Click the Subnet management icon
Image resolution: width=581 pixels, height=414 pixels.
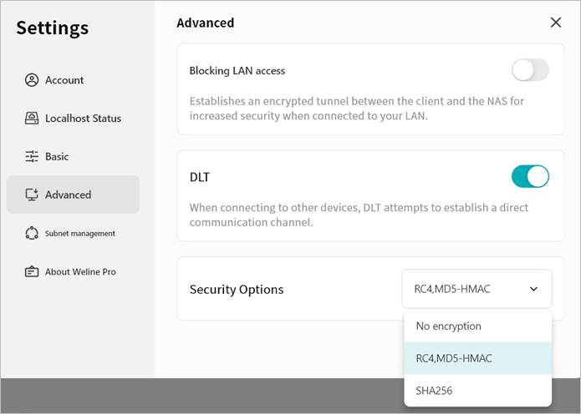pos(32,234)
